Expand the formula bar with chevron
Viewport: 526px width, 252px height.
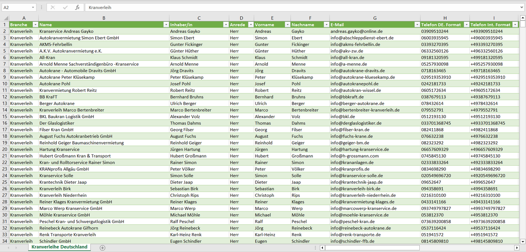click(x=522, y=7)
